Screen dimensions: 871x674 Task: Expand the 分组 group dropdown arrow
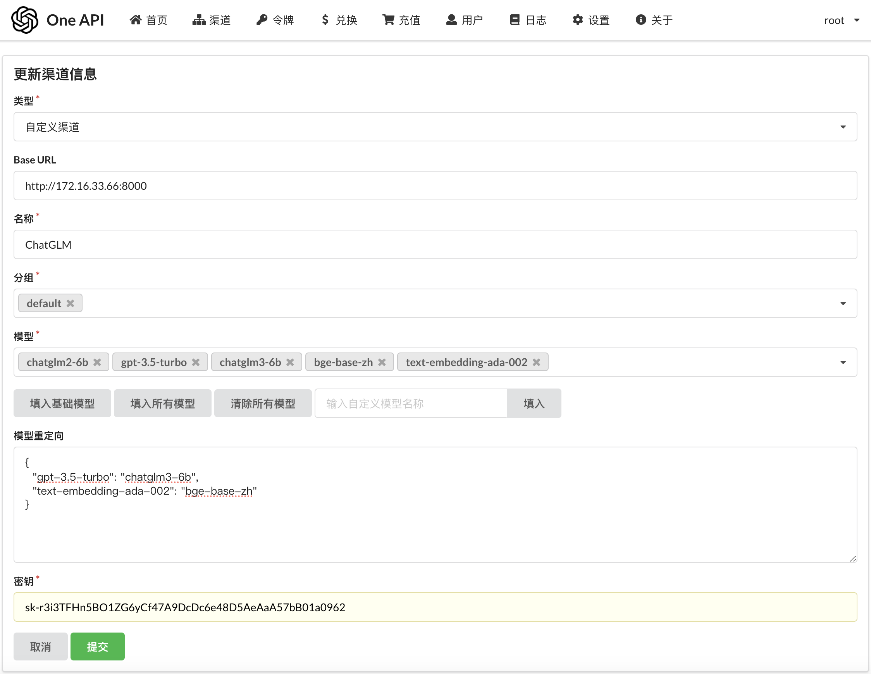pos(843,304)
